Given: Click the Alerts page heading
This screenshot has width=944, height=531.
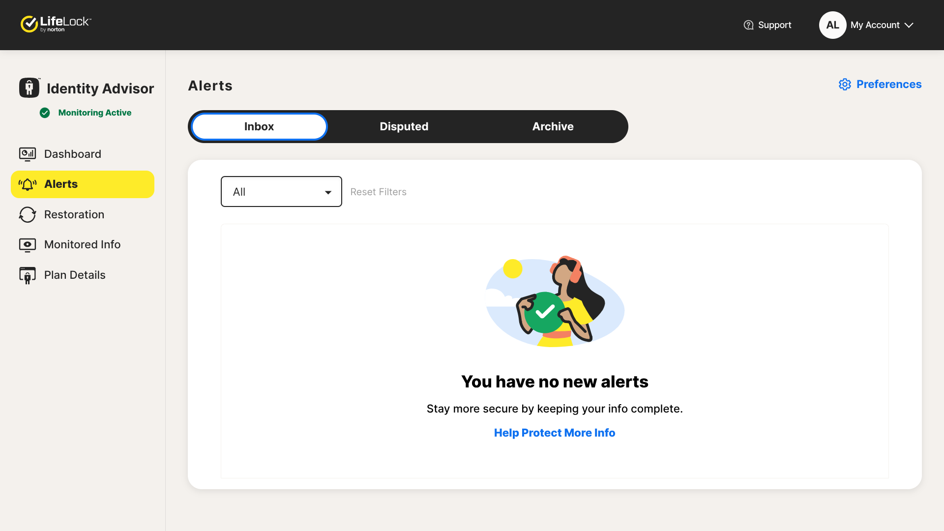Looking at the screenshot, I should pos(210,86).
